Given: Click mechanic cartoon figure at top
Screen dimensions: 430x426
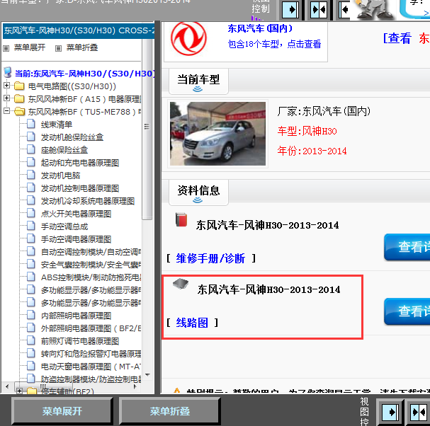Looking at the screenshot, I should click(374, 10).
